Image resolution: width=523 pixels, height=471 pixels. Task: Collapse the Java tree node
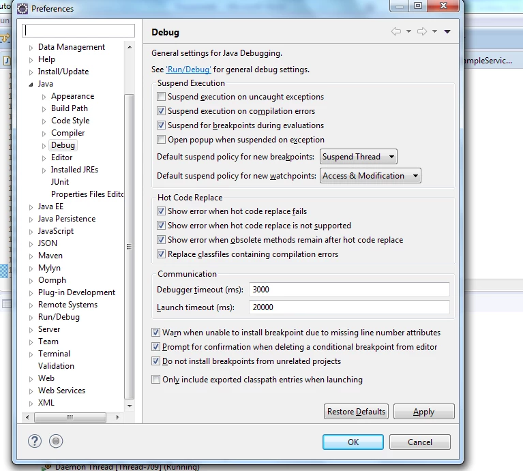coord(31,85)
